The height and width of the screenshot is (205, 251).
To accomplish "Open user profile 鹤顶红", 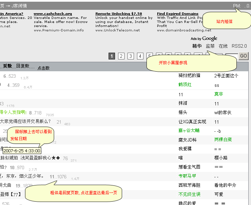I will [x=185, y=85].
